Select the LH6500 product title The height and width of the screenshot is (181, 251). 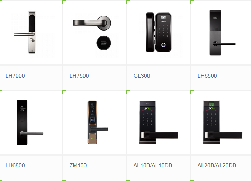click(207, 76)
